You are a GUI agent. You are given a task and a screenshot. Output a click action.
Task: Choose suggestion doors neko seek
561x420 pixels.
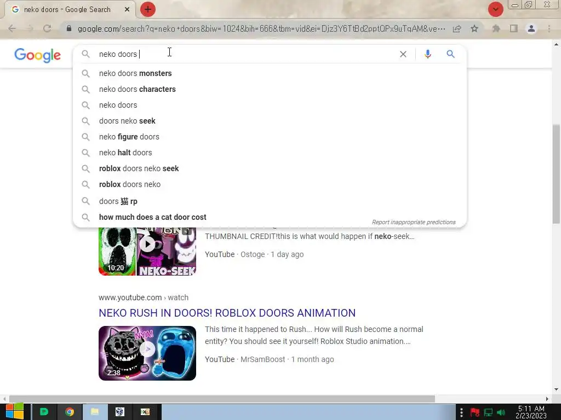(270, 121)
